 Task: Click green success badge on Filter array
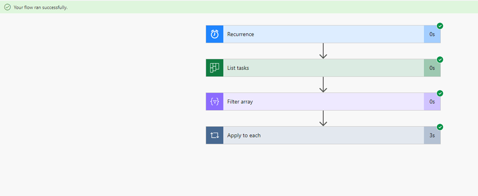click(440, 93)
